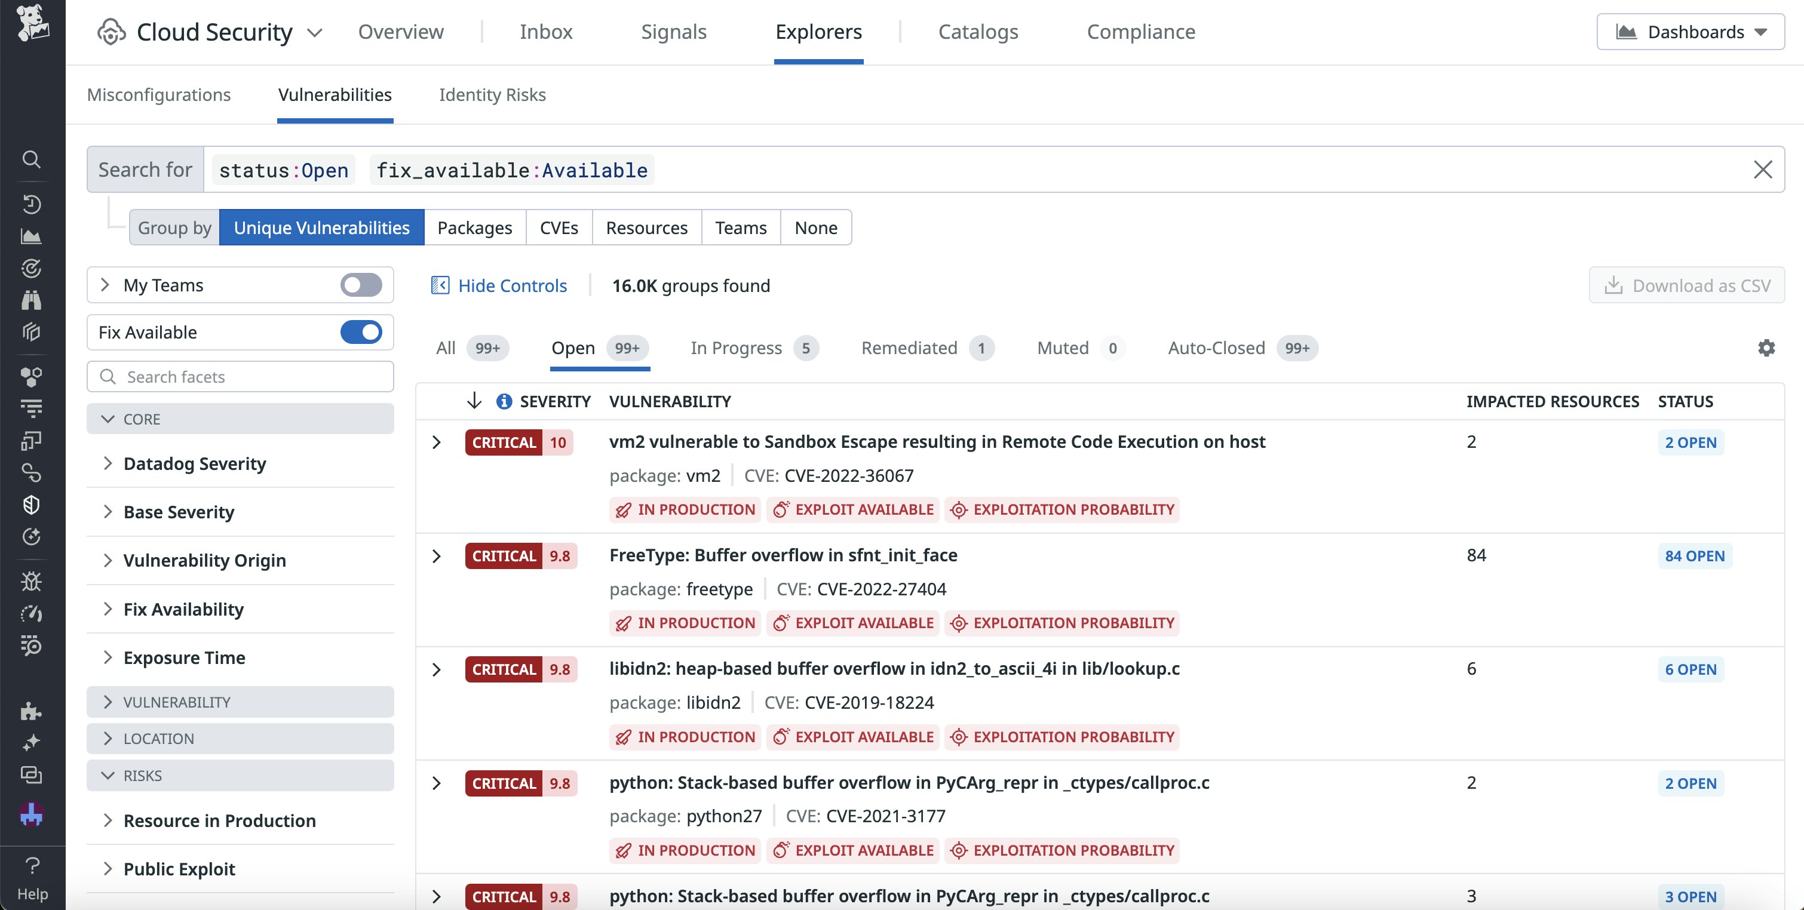The image size is (1804, 910).
Task: Expand the vm2 Sandbox Escape vulnerability row
Action: pos(436,442)
